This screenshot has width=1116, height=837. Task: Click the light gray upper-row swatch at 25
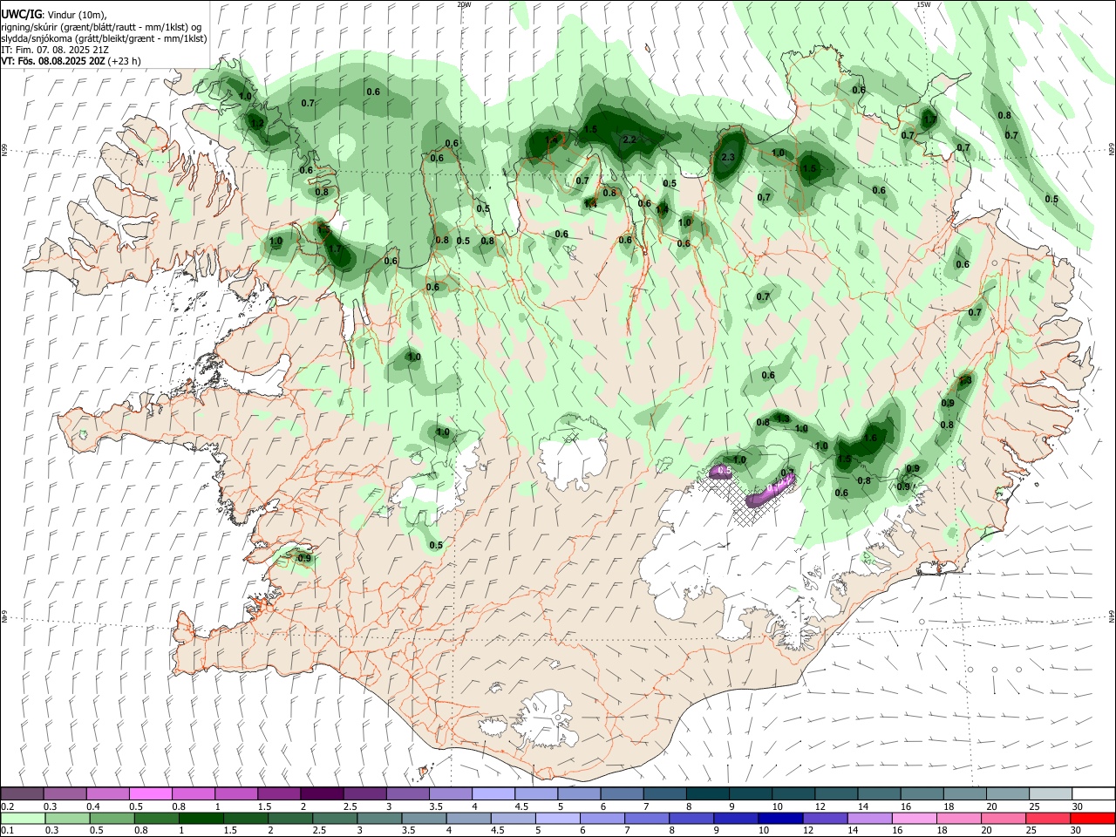pos(1050,793)
